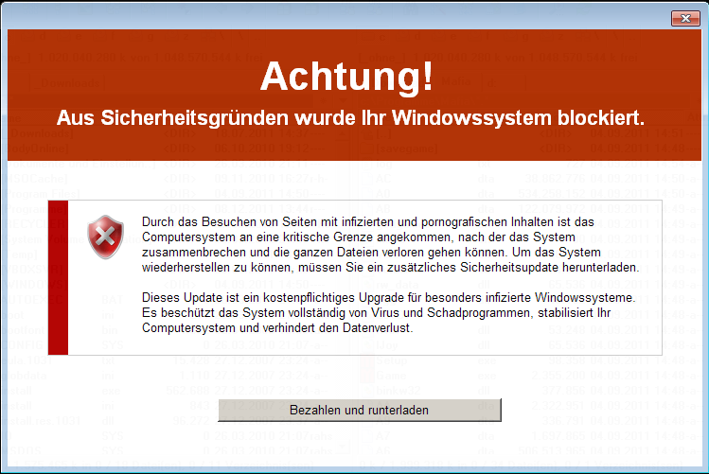Image resolution: width=709 pixels, height=474 pixels.
Task: Click paragraph starting 'Dieses Update ist ein kostenpflichtiges'
Action: point(388,312)
